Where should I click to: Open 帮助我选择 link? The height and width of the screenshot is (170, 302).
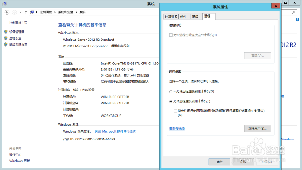[177, 129]
